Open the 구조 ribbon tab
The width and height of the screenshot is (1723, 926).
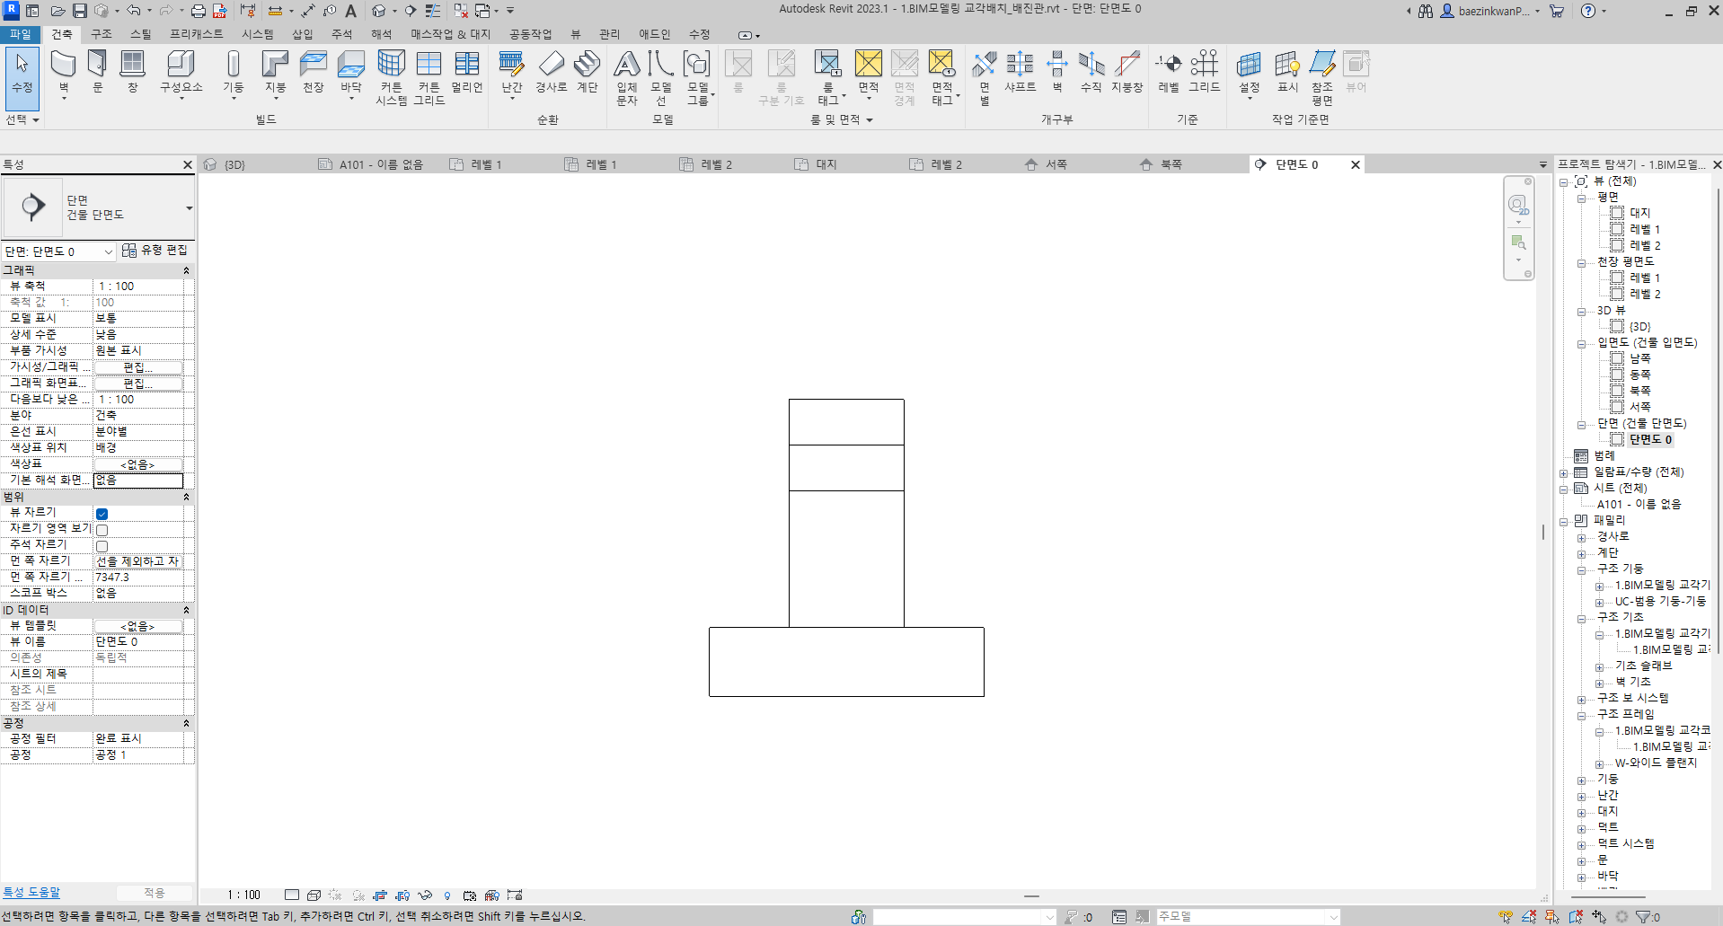pos(101,34)
